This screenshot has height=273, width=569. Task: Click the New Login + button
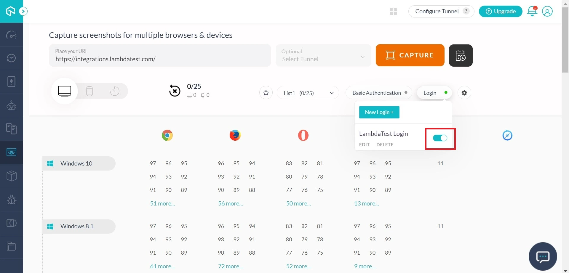(x=379, y=112)
